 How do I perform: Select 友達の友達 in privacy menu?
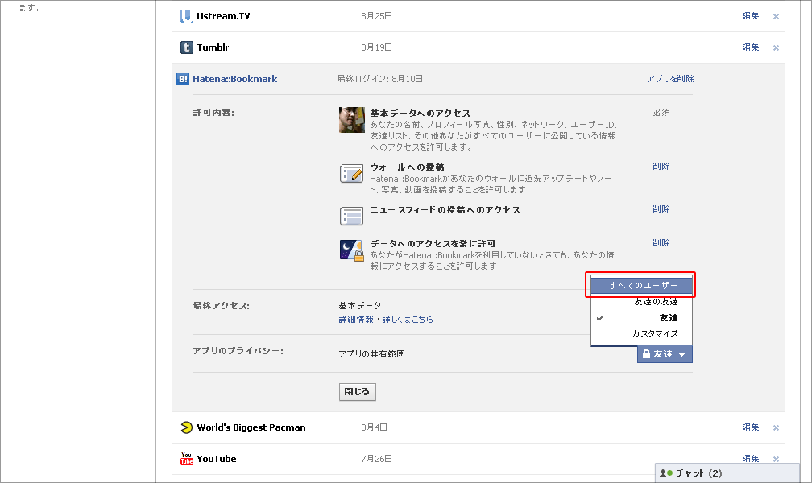[x=641, y=302]
